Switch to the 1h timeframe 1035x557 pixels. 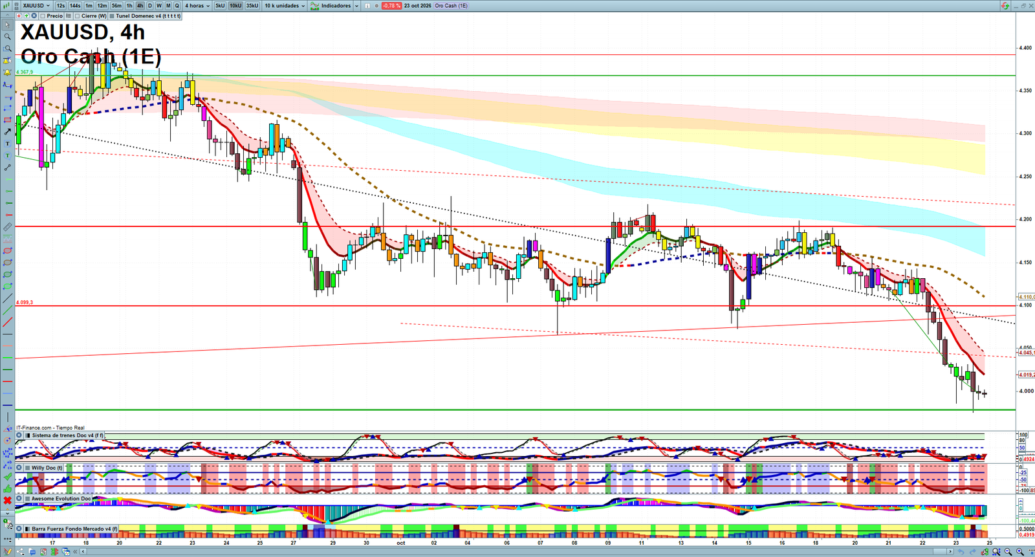[x=129, y=6]
